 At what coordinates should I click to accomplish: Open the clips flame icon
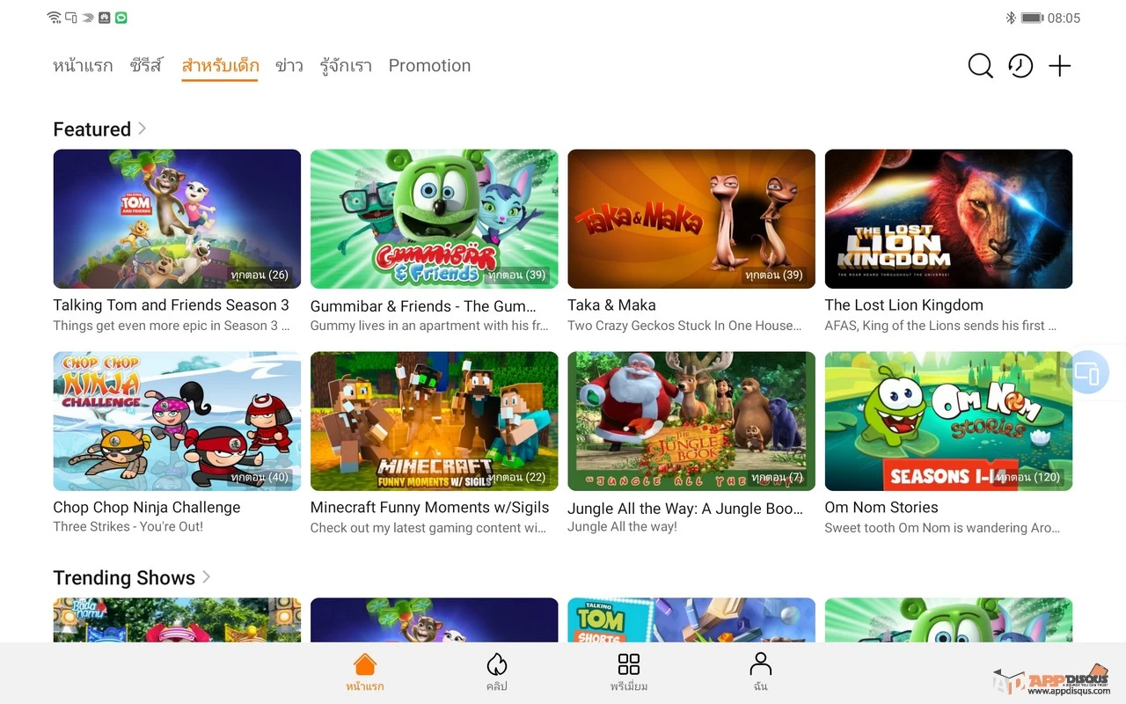pos(497,664)
